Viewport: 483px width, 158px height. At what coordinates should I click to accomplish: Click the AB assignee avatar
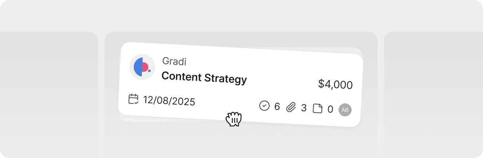pos(345,110)
